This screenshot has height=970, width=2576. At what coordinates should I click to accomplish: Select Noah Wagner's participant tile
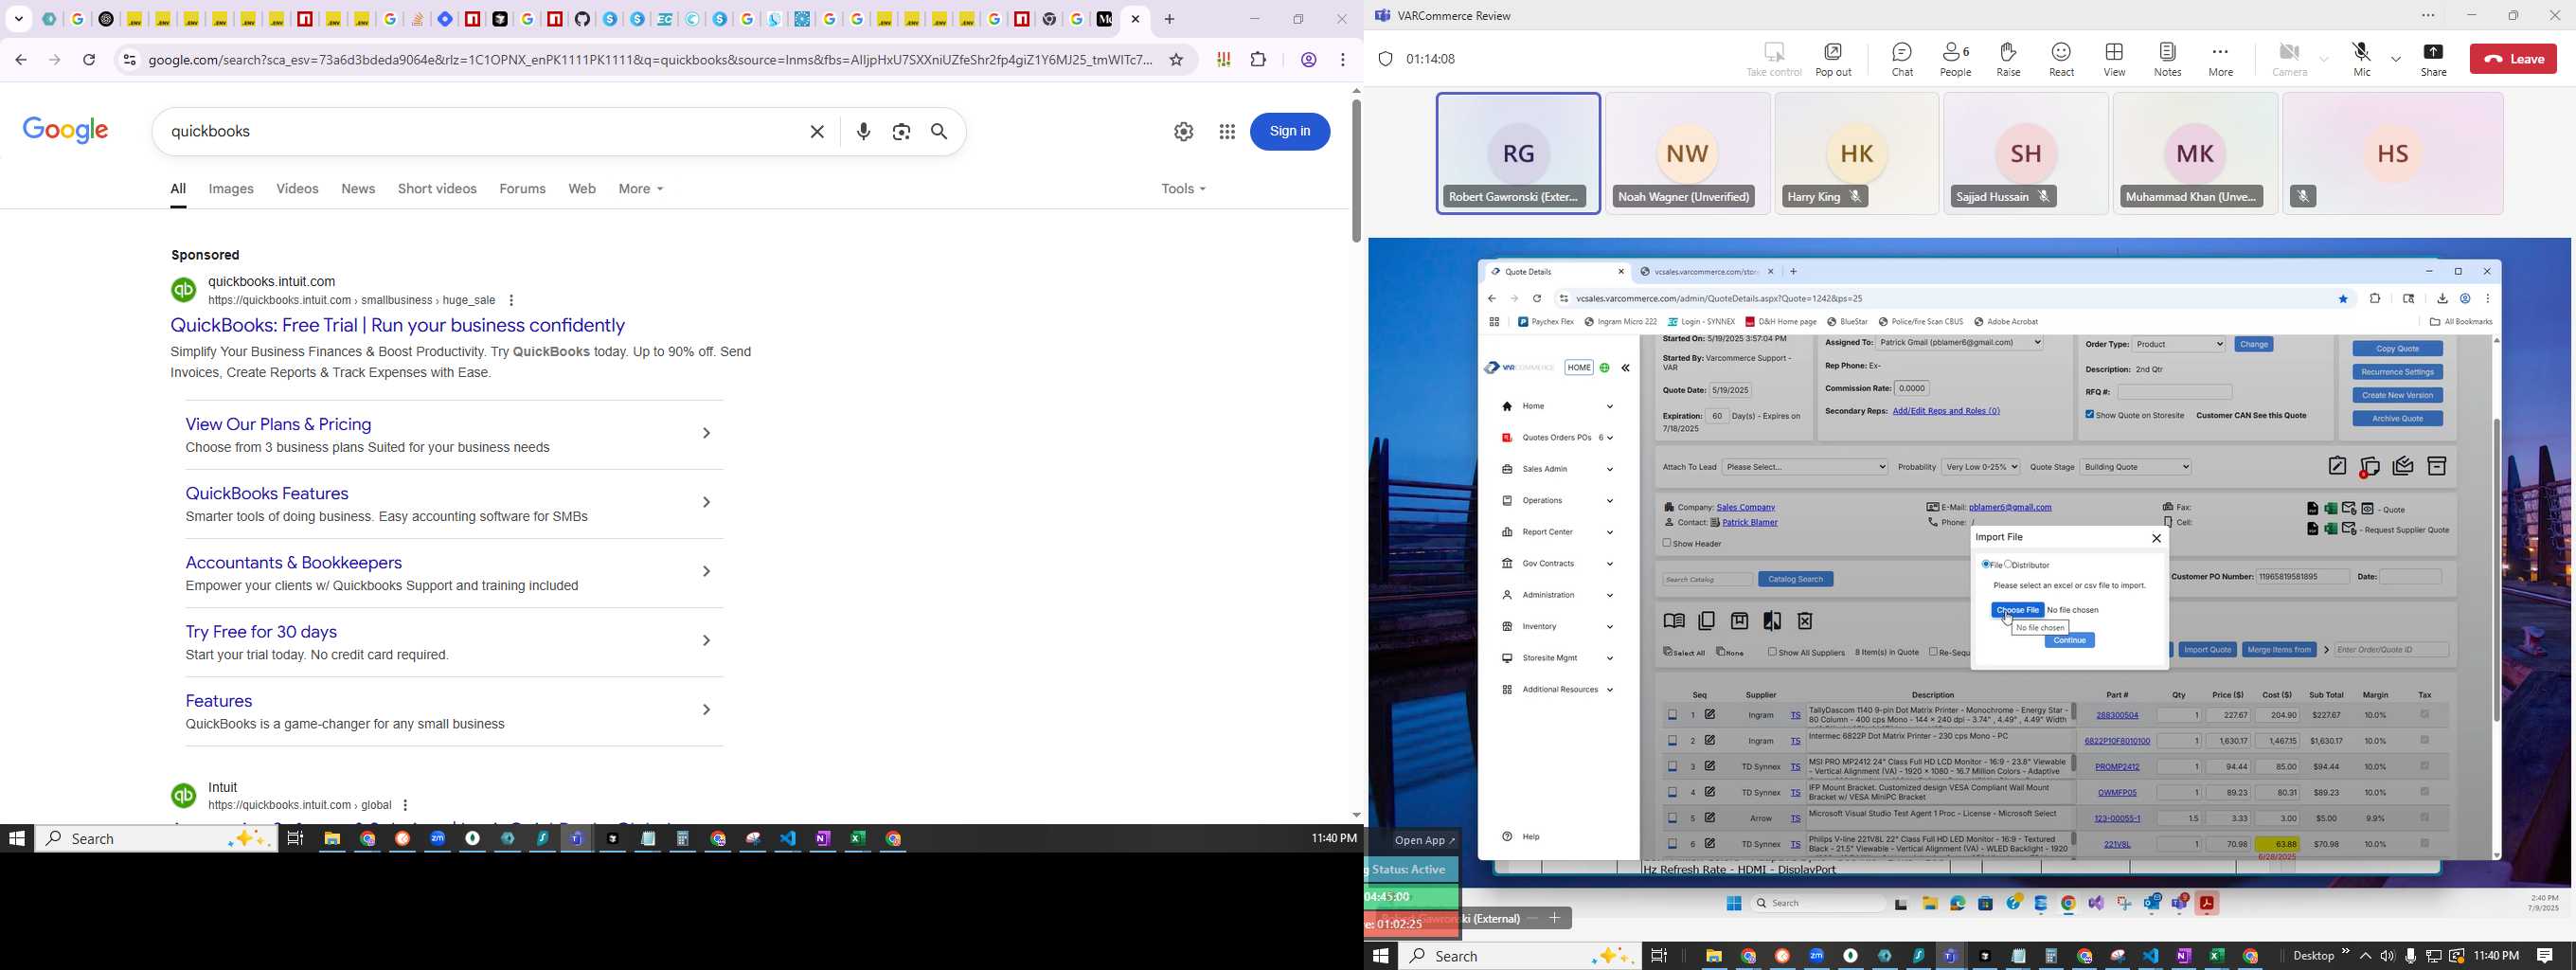tap(1687, 153)
